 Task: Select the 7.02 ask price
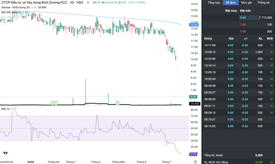coord(243,25)
